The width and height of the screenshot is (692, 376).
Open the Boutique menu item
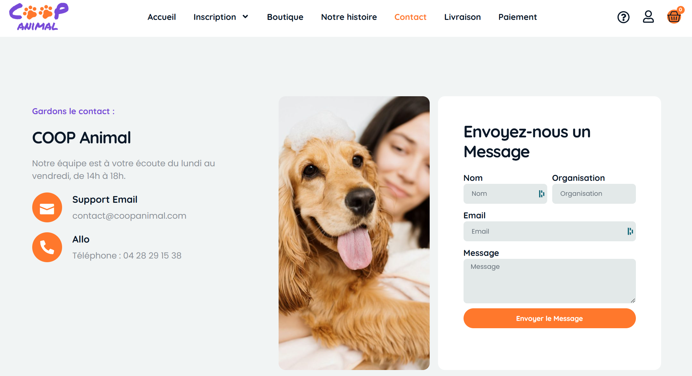(285, 17)
